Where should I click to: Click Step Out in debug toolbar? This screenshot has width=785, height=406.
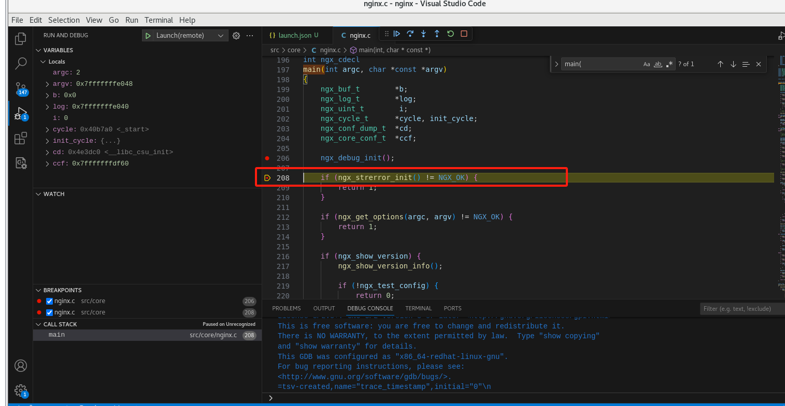tap(437, 34)
